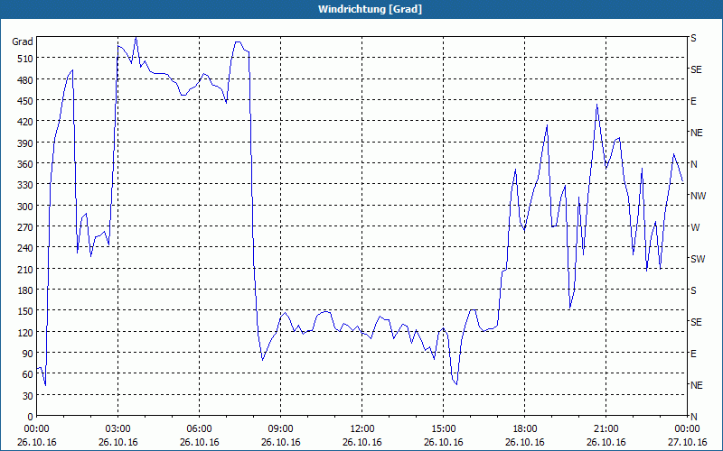Select the 510 value on the left axis
Screen dimensions: 723x451
tap(23, 59)
